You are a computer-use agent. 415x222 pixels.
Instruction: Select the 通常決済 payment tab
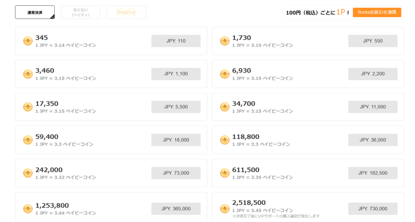pos(35,12)
